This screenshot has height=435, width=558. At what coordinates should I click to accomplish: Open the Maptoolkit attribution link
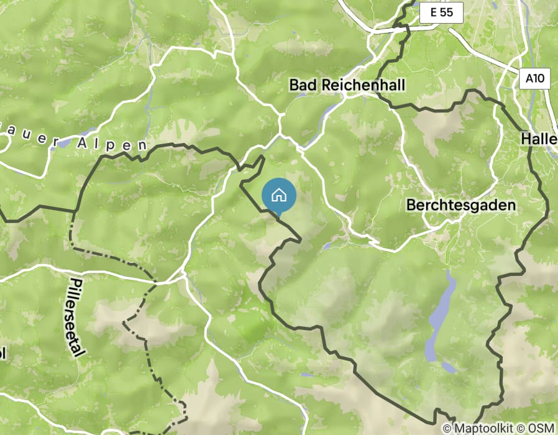[478, 428]
